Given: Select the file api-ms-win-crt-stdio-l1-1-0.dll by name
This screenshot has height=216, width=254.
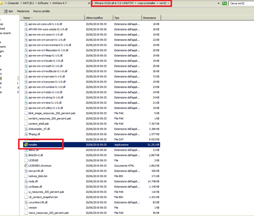Looking at the screenshot, I should point(45,92).
